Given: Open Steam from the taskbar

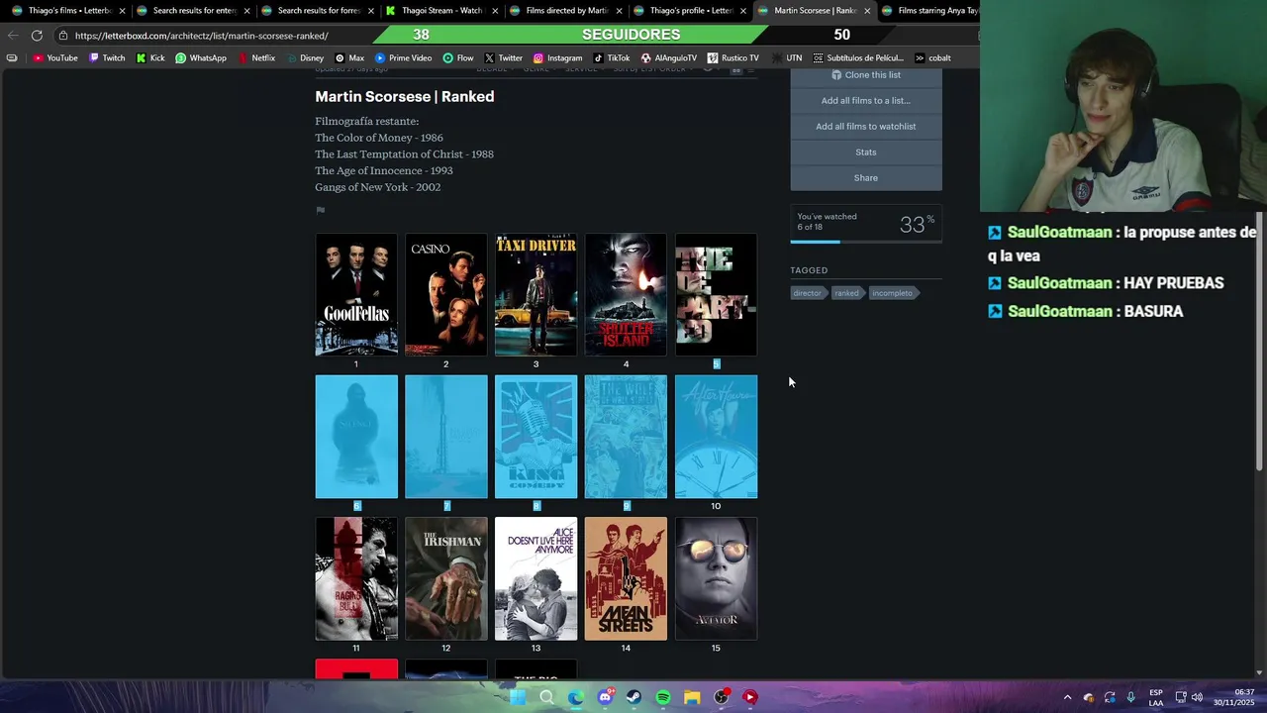Looking at the screenshot, I should pyautogui.click(x=634, y=697).
